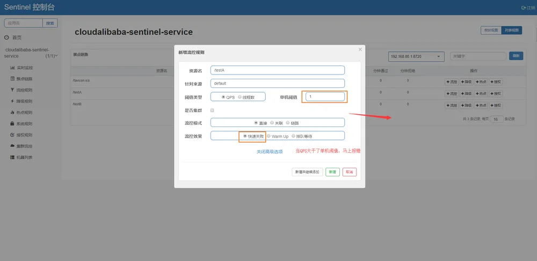
Task: Click the /favicon.ico resource cell
Action: [x=81, y=80]
